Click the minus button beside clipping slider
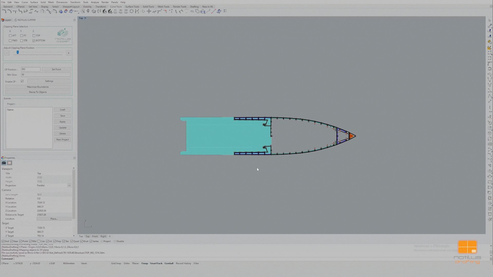Viewport: 493px width, 277px height. pos(7,53)
